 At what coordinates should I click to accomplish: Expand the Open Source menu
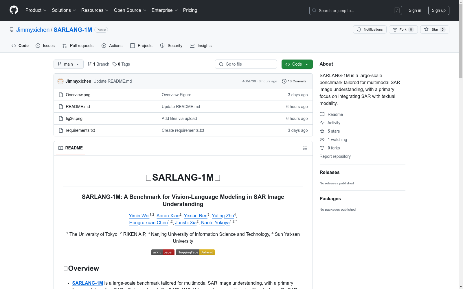pyautogui.click(x=130, y=10)
